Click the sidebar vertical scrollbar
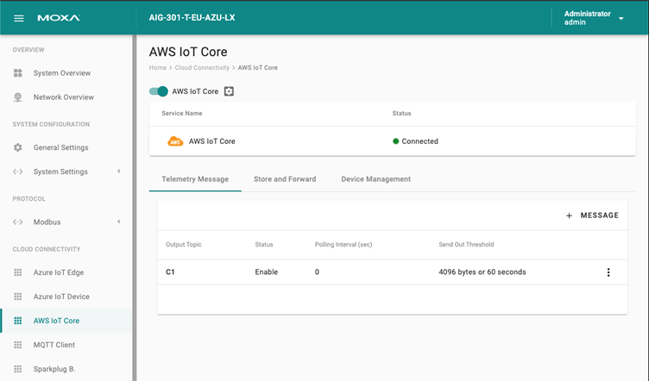The height and width of the screenshot is (381, 649). click(x=134, y=208)
